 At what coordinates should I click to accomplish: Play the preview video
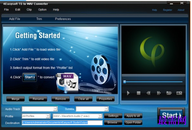tap(128, 93)
